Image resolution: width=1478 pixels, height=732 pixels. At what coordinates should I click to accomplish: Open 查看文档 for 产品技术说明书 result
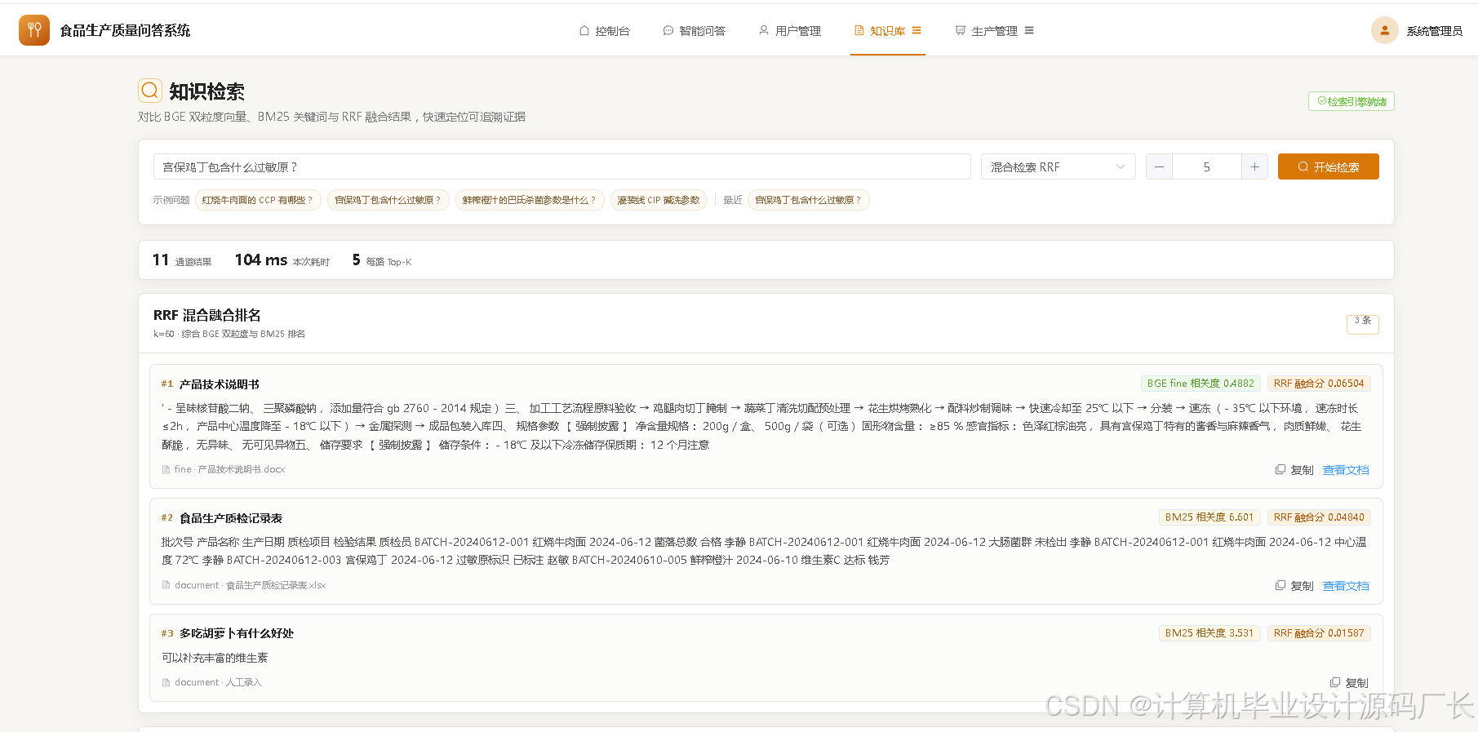[1346, 470]
